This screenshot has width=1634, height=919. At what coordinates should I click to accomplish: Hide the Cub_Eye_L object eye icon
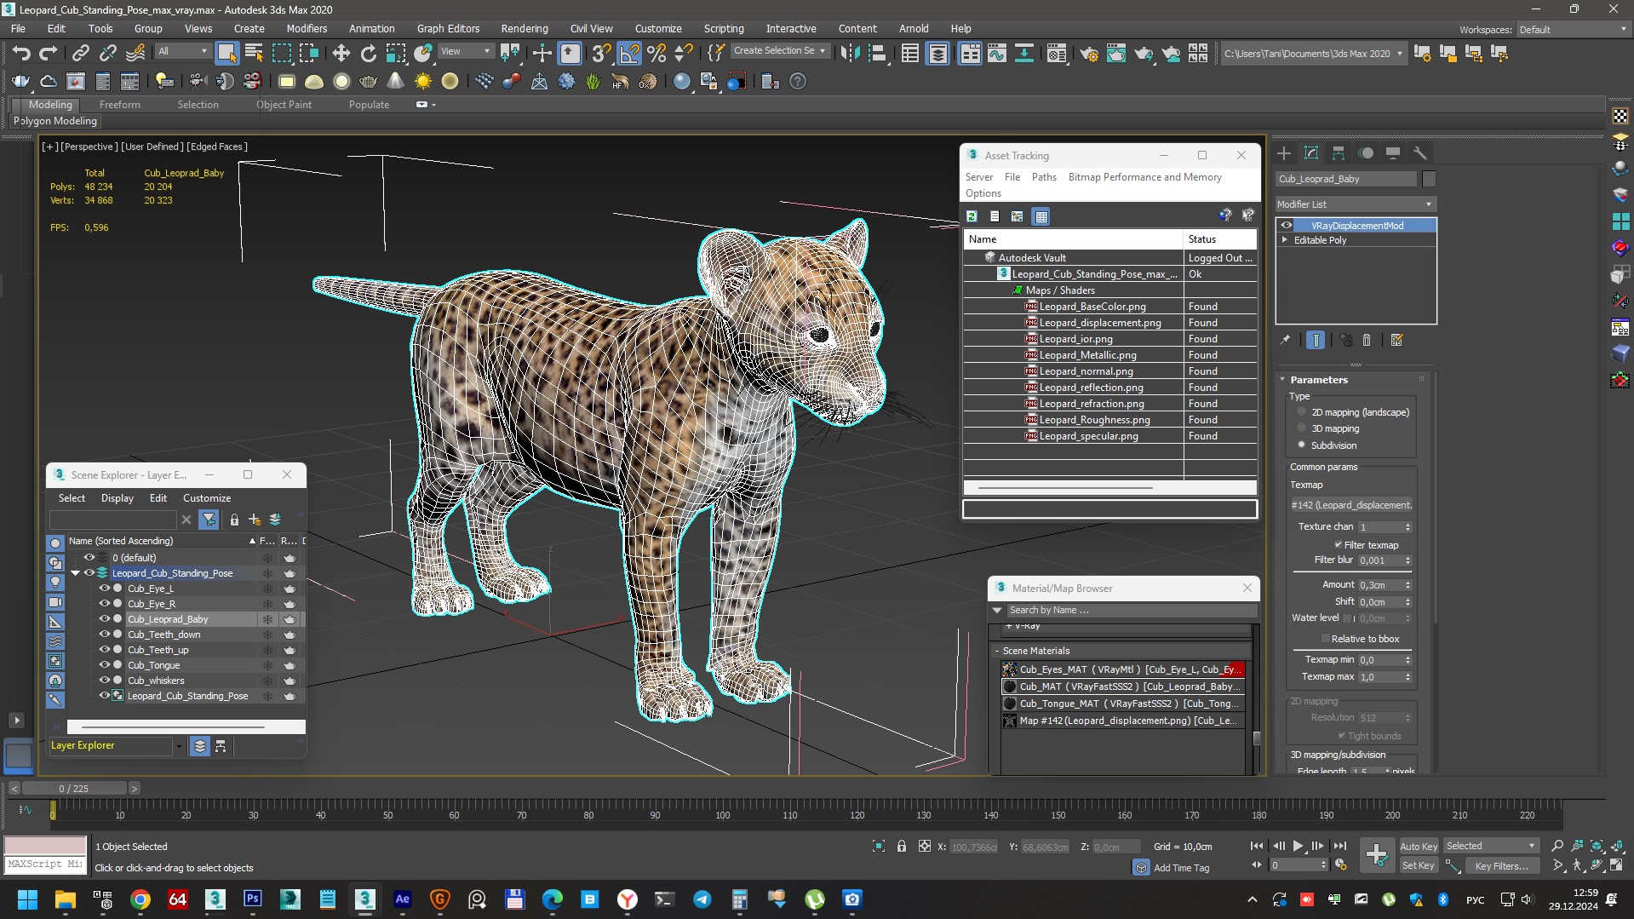click(x=105, y=589)
